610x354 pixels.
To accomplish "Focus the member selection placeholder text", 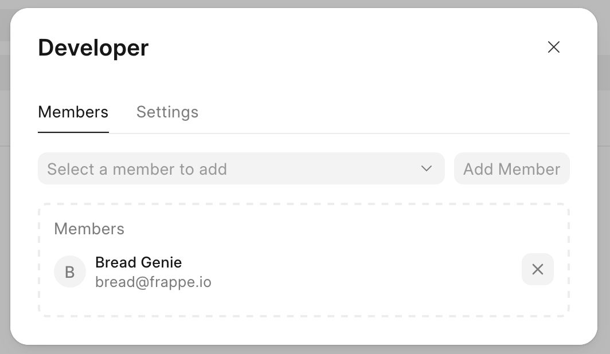I will click(x=137, y=169).
